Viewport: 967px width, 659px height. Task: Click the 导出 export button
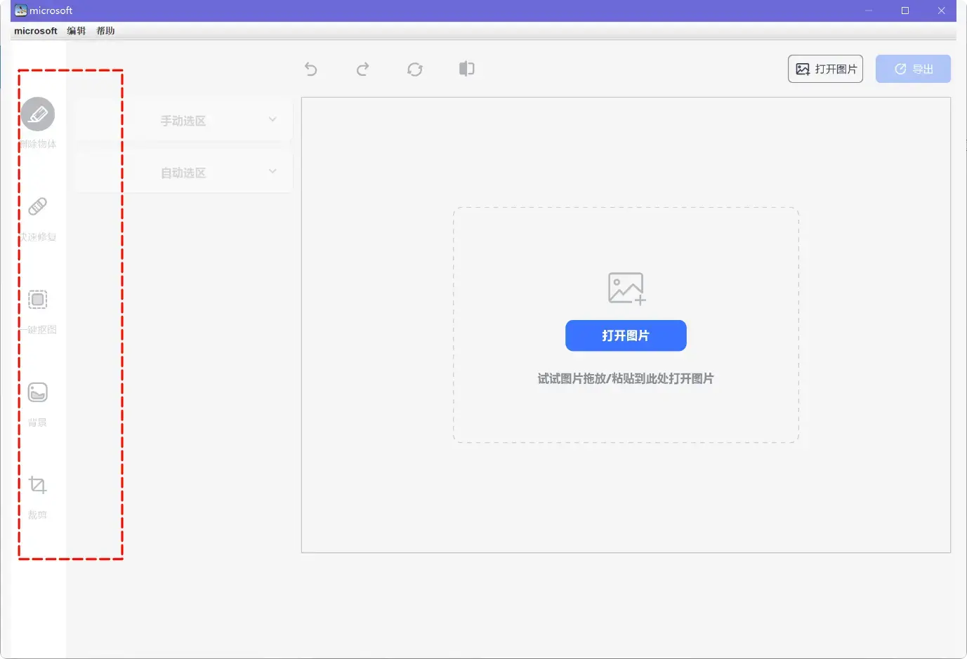[x=913, y=69]
